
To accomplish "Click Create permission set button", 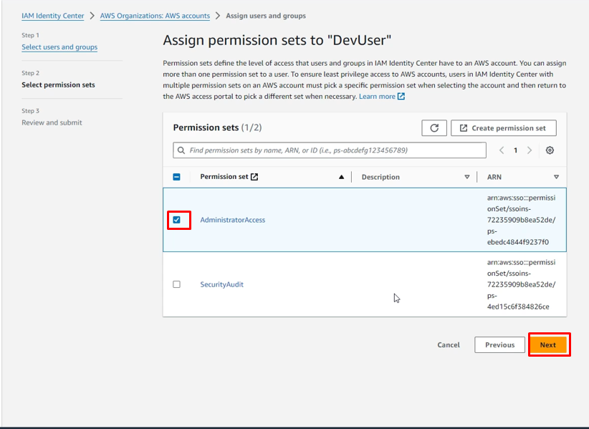I will pos(503,128).
